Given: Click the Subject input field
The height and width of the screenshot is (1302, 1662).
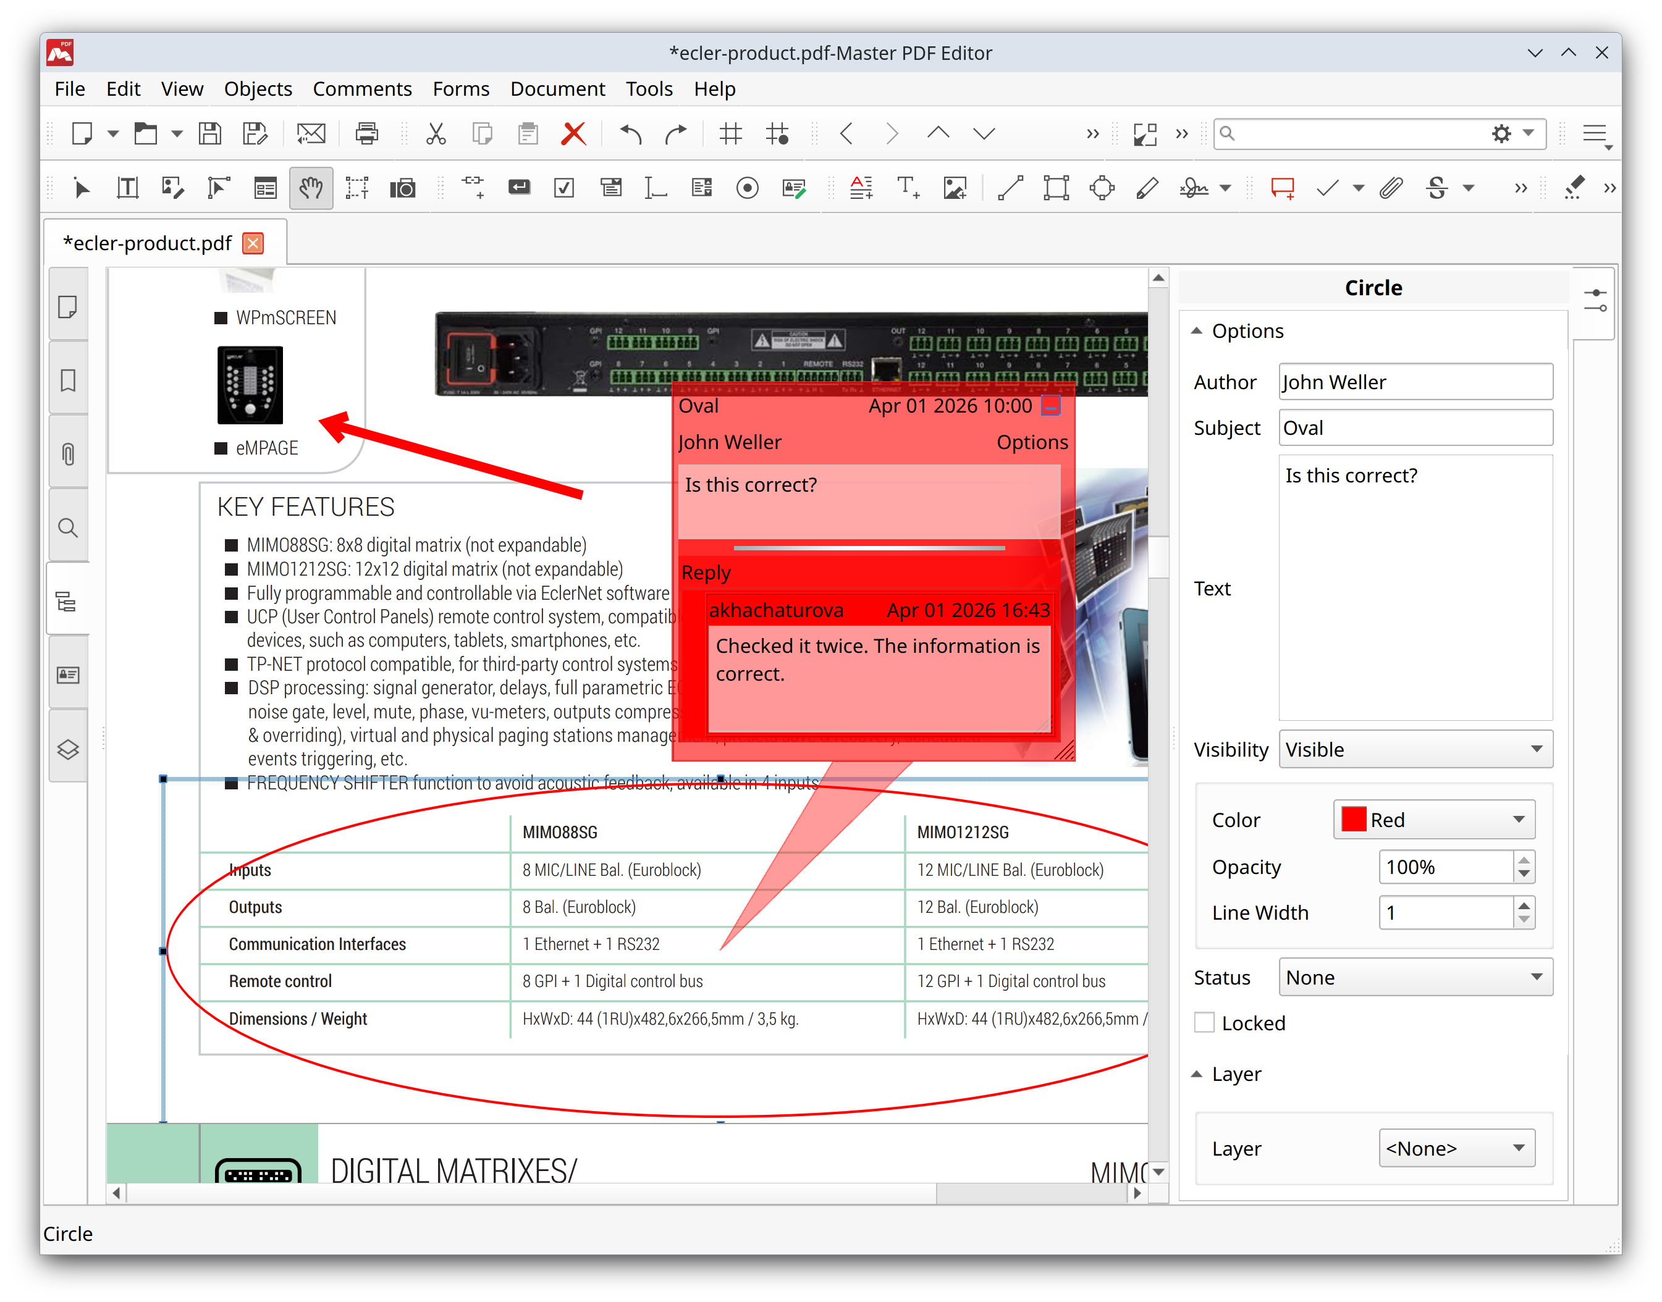Looking at the screenshot, I should pyautogui.click(x=1415, y=427).
